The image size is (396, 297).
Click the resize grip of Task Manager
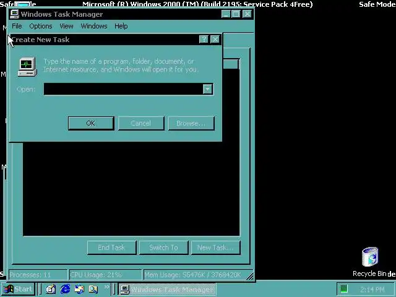click(x=250, y=277)
